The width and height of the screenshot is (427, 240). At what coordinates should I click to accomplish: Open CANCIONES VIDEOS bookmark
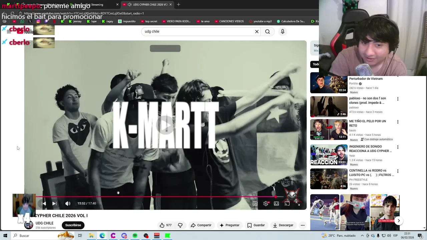[x=229, y=21]
